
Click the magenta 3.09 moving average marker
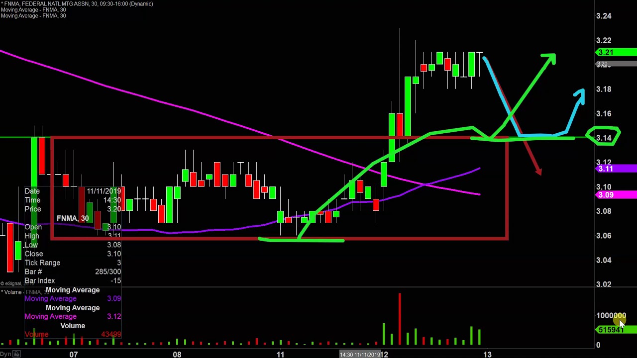tap(616, 195)
